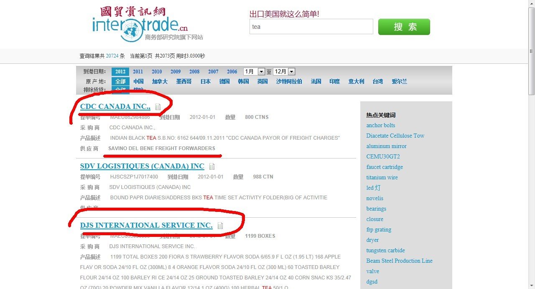This screenshot has width=535, height=289.
Task: Click the Beam Steel Production Line keyword
Action: coord(399,261)
